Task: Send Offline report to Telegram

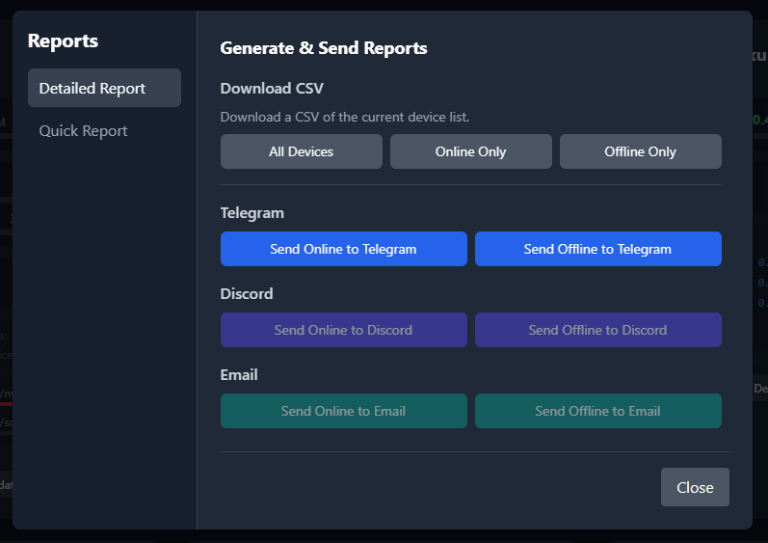Action: pos(597,249)
